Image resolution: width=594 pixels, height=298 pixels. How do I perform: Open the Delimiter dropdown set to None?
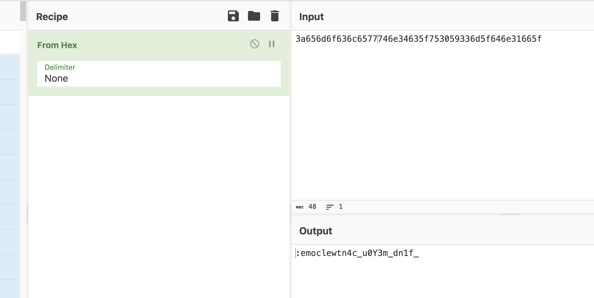point(159,74)
